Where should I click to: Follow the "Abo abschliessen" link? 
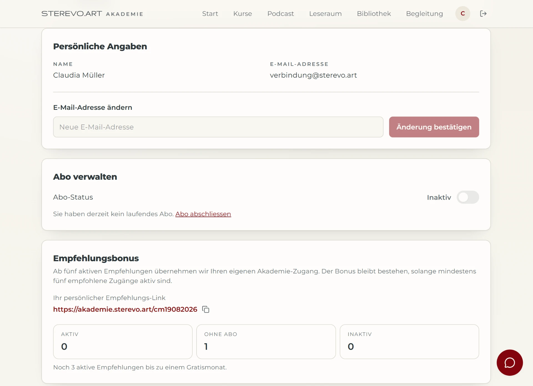[203, 214]
